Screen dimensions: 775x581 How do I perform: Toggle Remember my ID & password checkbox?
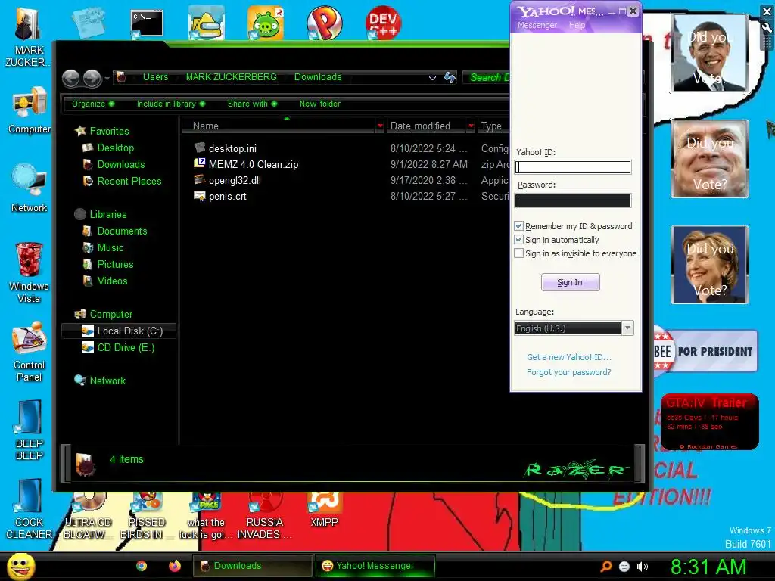tap(518, 226)
